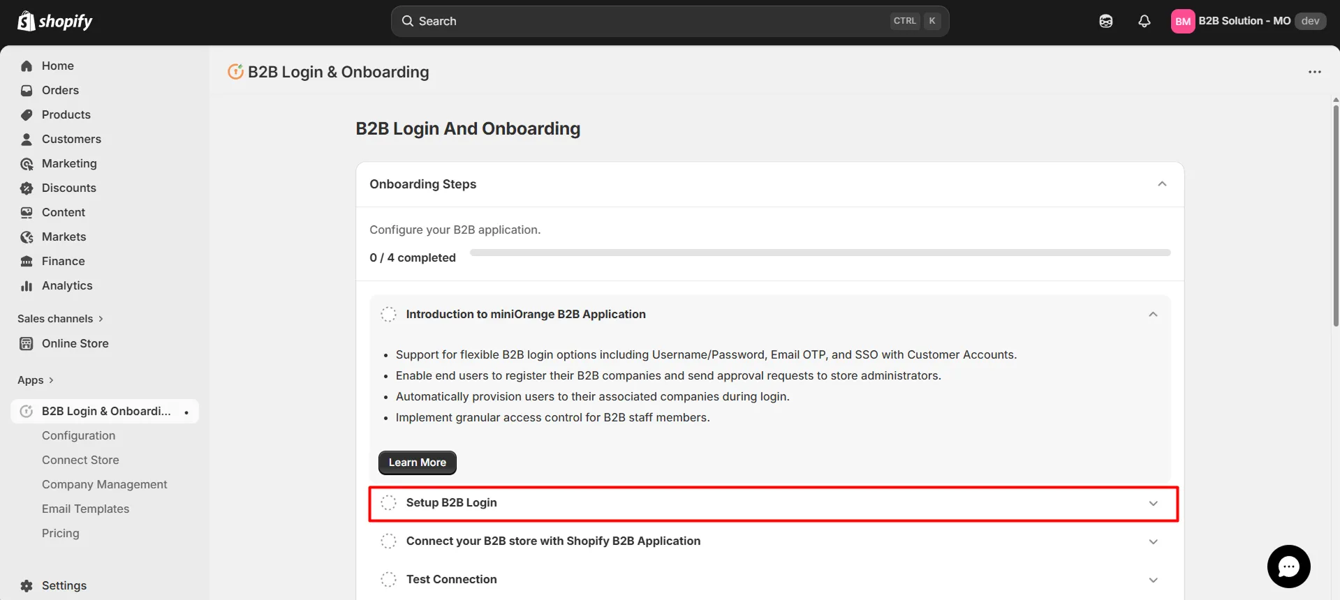Screen dimensions: 1340x600
Task: Open Pricing submenu item
Action: point(61,533)
